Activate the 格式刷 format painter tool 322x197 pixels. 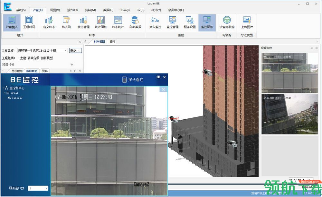point(66,22)
